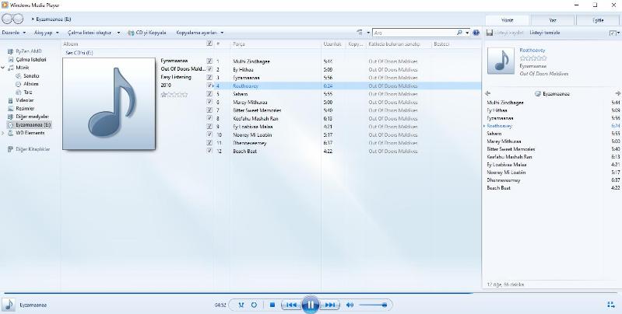
Task: Switch to the Eşitle tab
Action: 598,20
